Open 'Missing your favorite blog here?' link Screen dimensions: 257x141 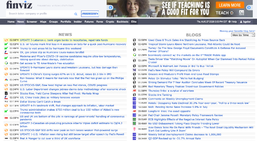click(237, 31)
